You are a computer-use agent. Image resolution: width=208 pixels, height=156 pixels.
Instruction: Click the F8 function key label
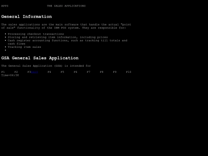102,72
